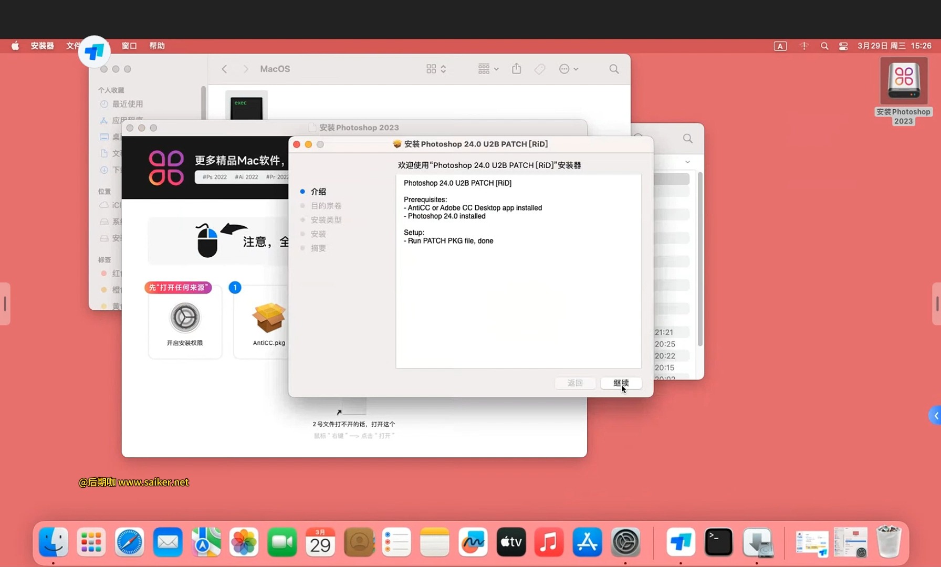Open the Finder group-by dropdown
Screen dimensions: 941x567
pos(488,69)
